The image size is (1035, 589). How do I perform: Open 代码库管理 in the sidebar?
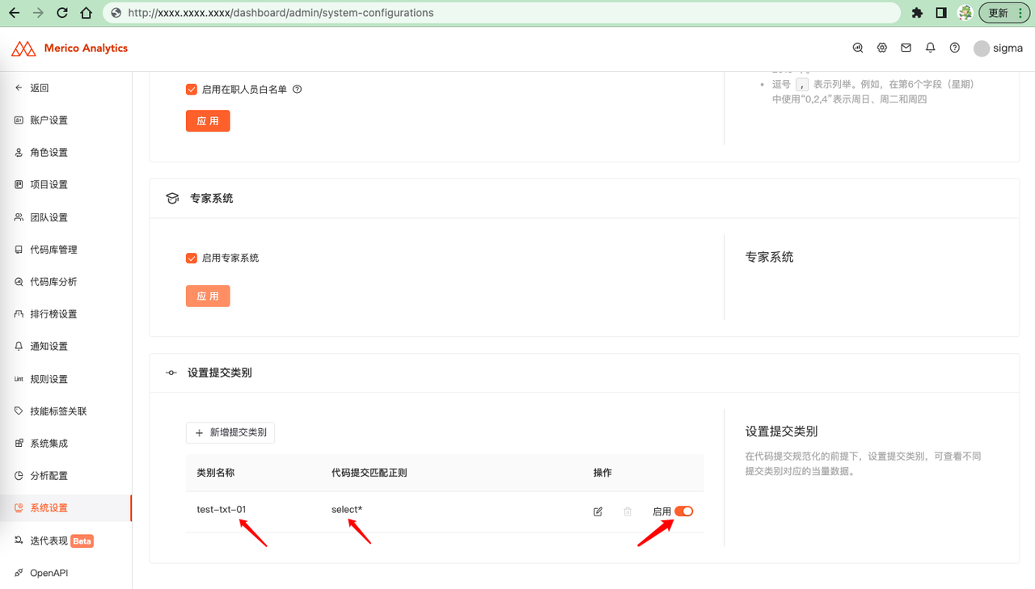[65, 250]
